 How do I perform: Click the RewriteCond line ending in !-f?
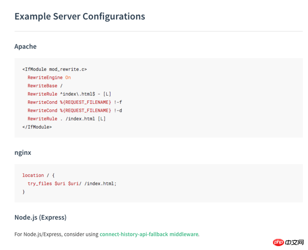point(75,102)
